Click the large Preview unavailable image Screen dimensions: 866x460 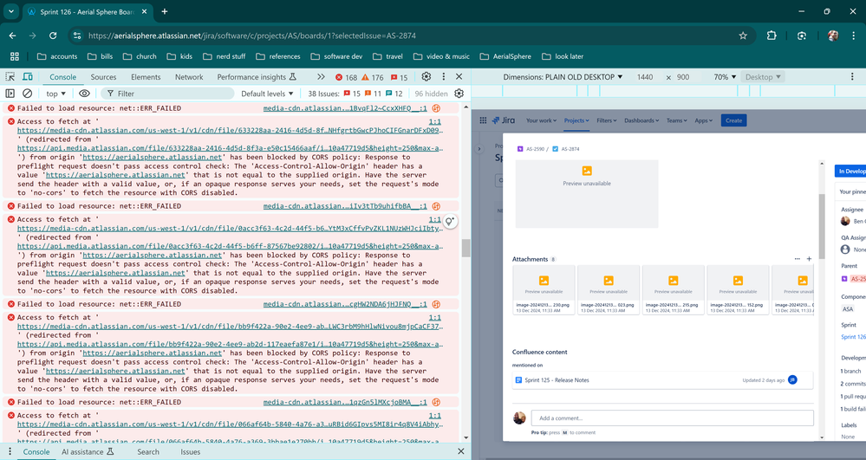tap(587, 194)
